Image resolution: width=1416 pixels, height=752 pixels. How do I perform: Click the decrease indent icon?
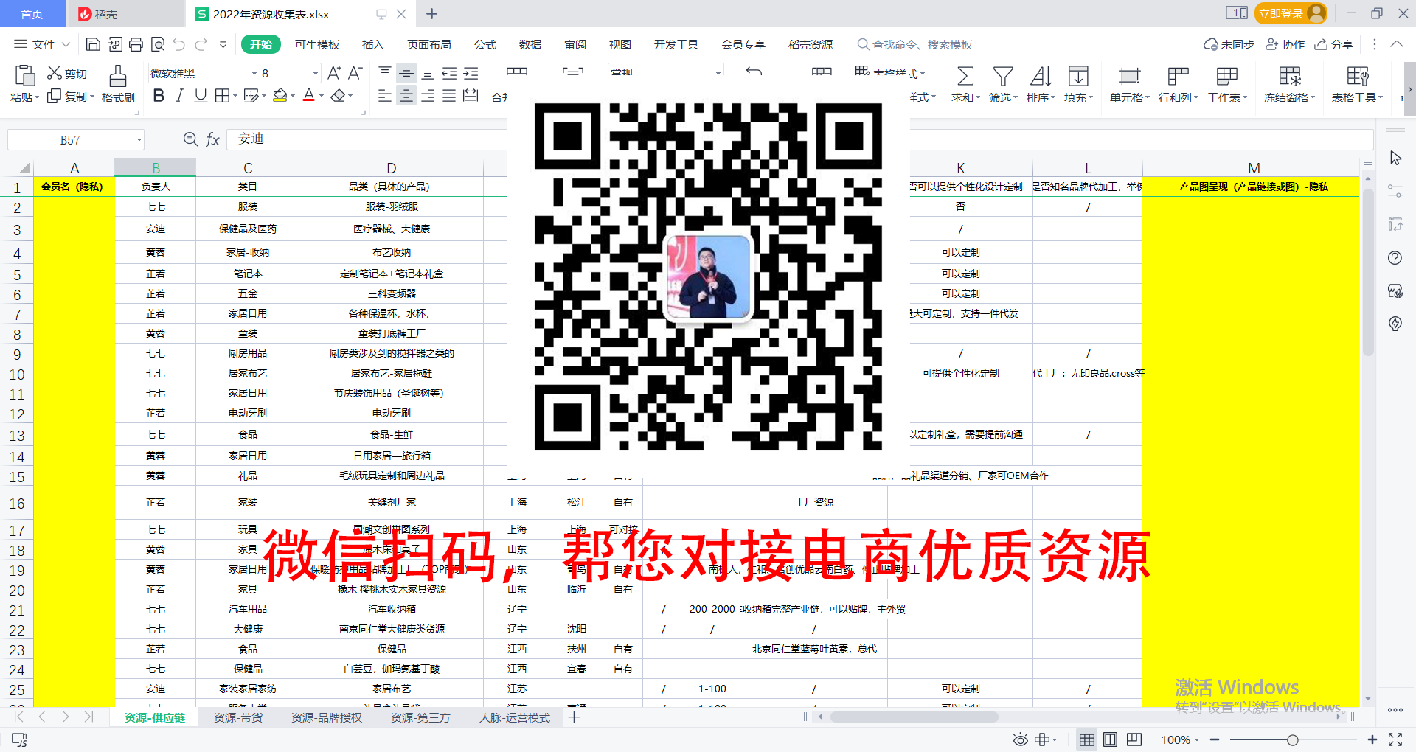tap(449, 73)
